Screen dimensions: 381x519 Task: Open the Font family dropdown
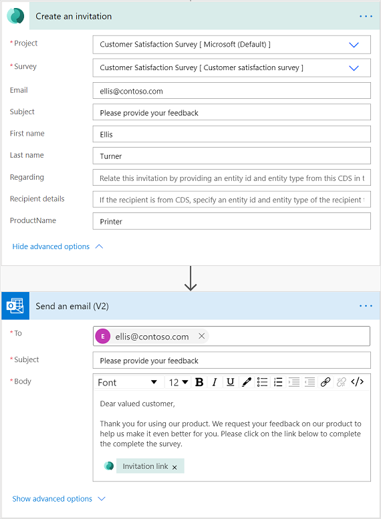128,382
